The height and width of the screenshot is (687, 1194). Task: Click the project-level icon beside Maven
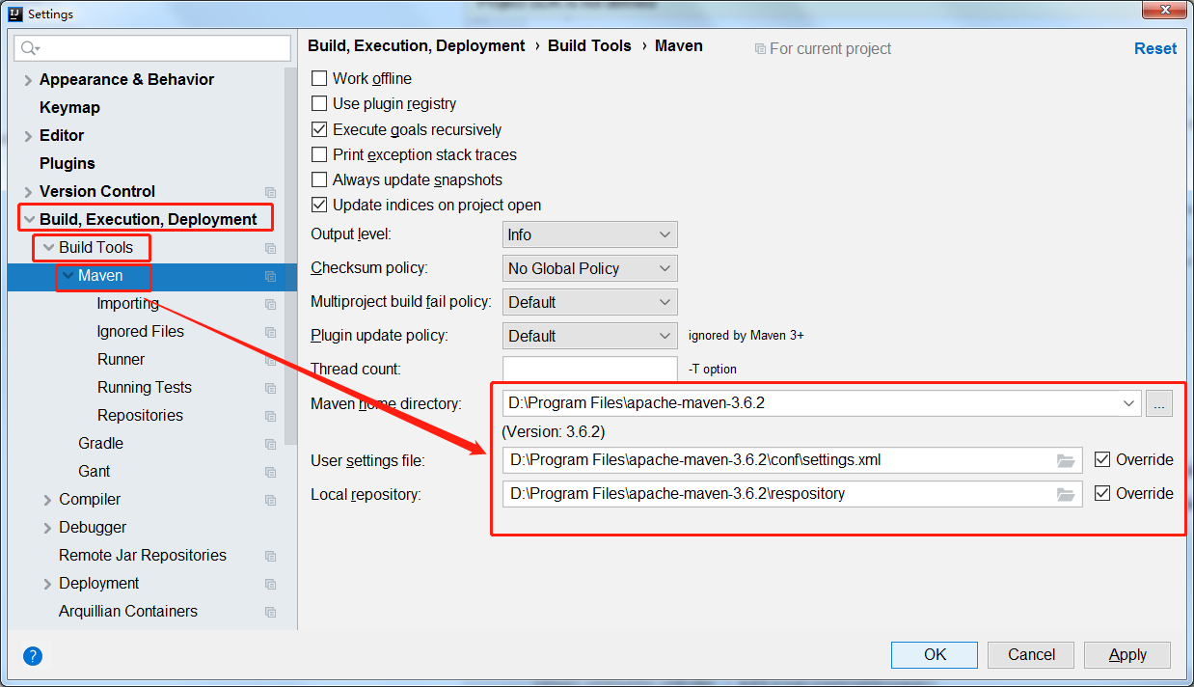click(x=270, y=276)
